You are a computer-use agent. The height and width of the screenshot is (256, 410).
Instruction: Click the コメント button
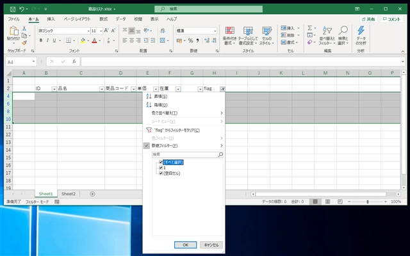coord(391,19)
